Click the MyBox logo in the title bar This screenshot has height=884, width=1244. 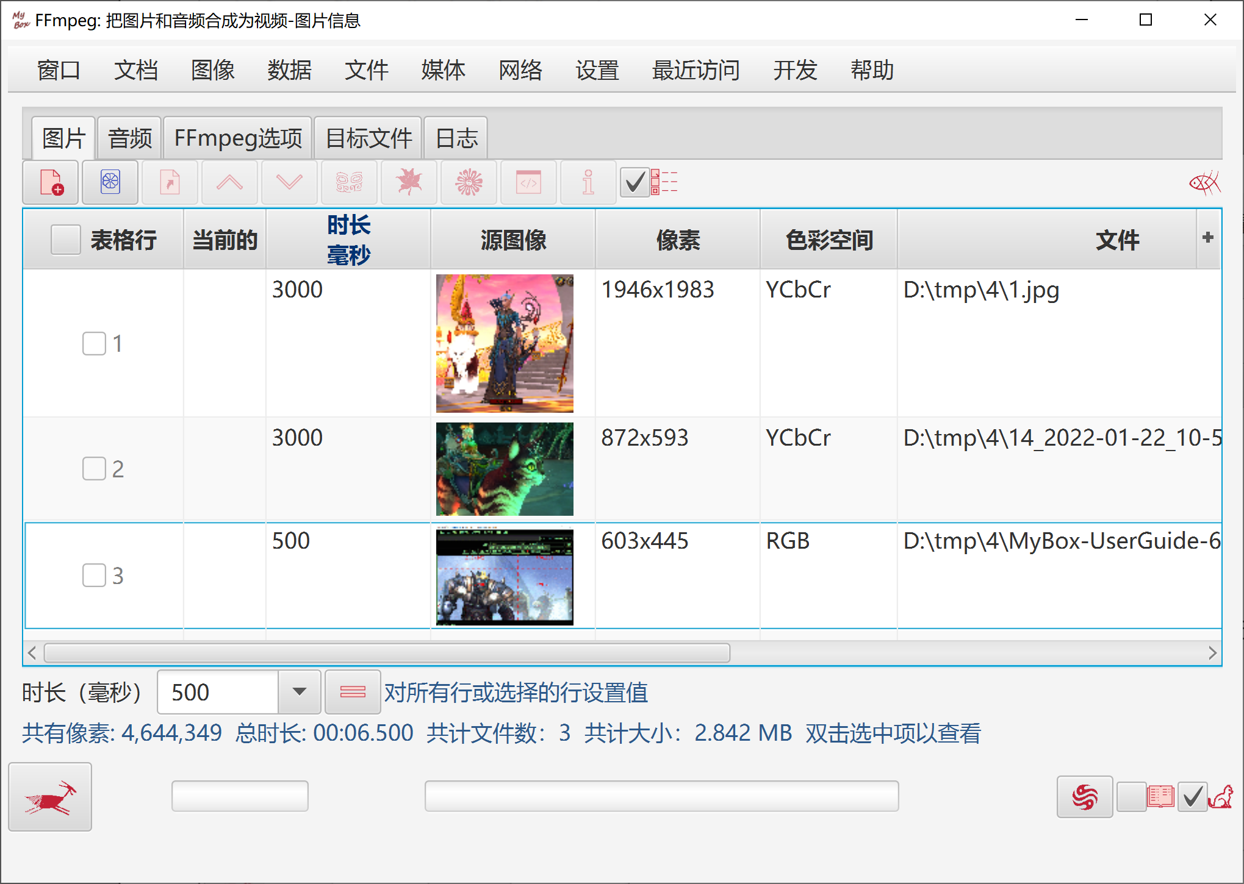pos(20,20)
